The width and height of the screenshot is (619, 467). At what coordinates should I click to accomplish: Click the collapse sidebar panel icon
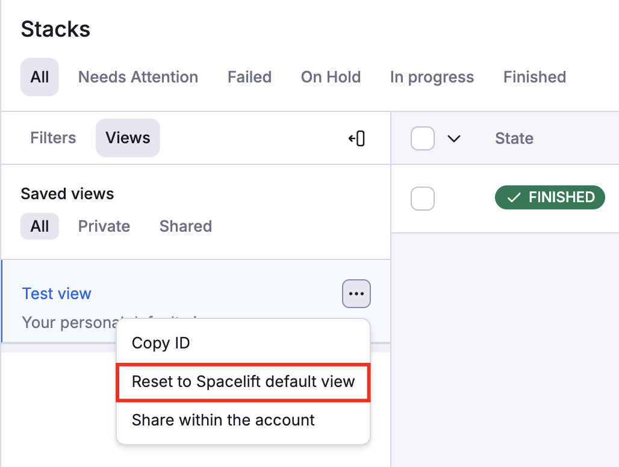pyautogui.click(x=356, y=138)
